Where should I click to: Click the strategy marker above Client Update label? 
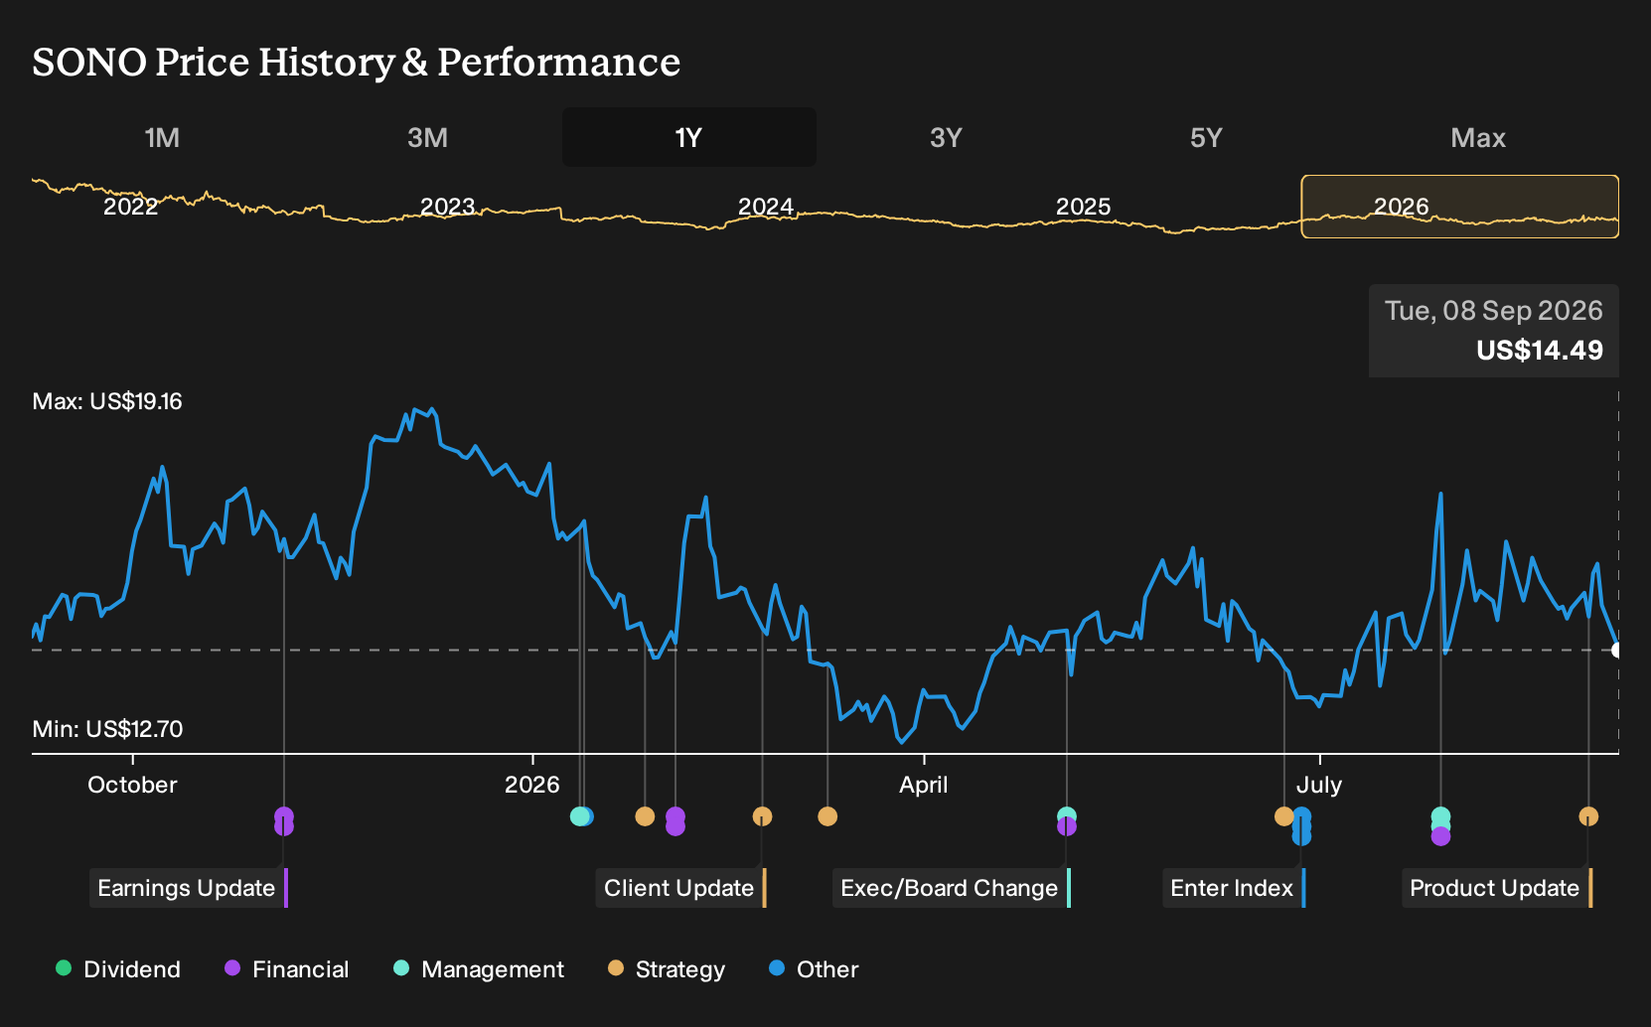762,816
